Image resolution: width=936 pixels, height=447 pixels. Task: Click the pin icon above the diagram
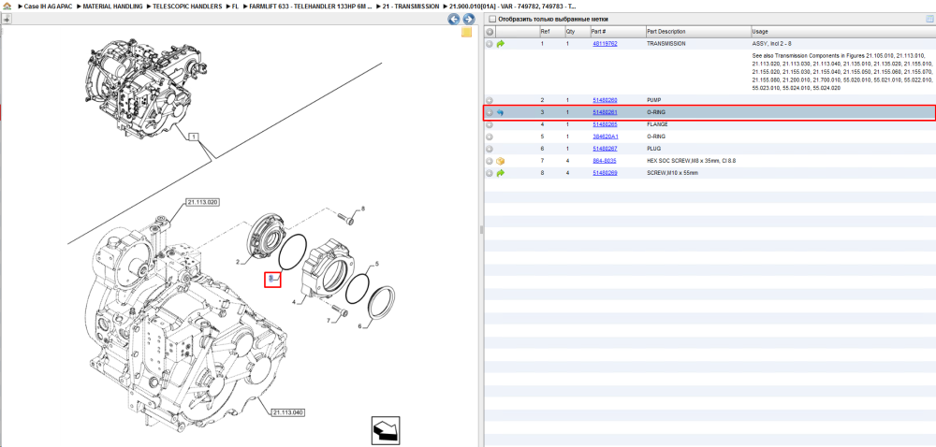[7, 19]
